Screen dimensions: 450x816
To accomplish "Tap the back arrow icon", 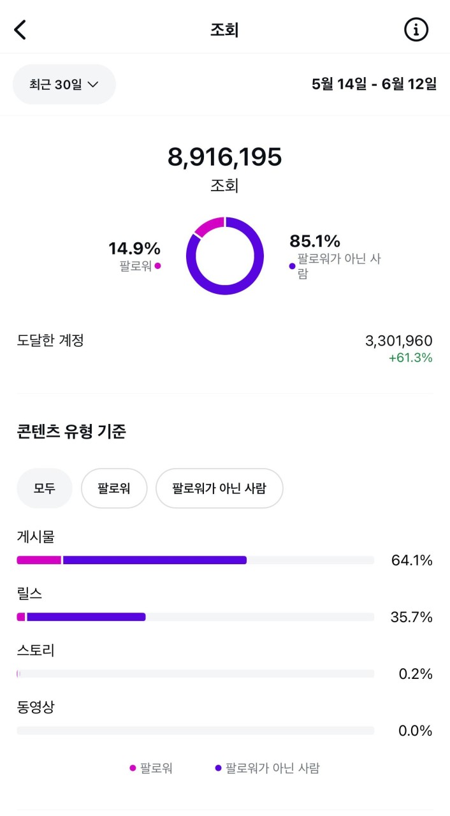I will 20,30.
